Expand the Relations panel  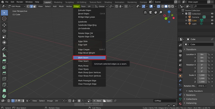(x=191, y=95)
